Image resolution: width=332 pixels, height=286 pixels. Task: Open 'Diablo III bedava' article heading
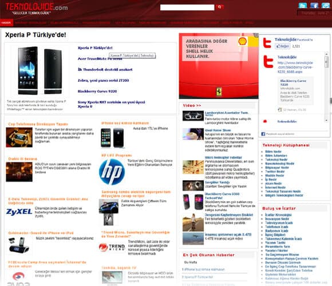point(23,159)
